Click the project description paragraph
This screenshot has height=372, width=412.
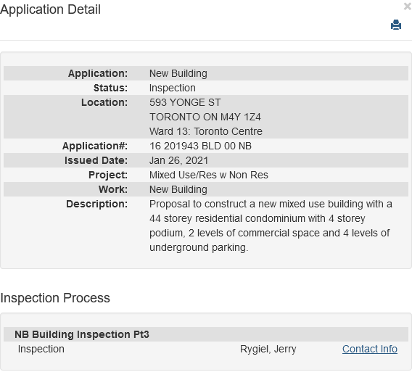pos(271,226)
